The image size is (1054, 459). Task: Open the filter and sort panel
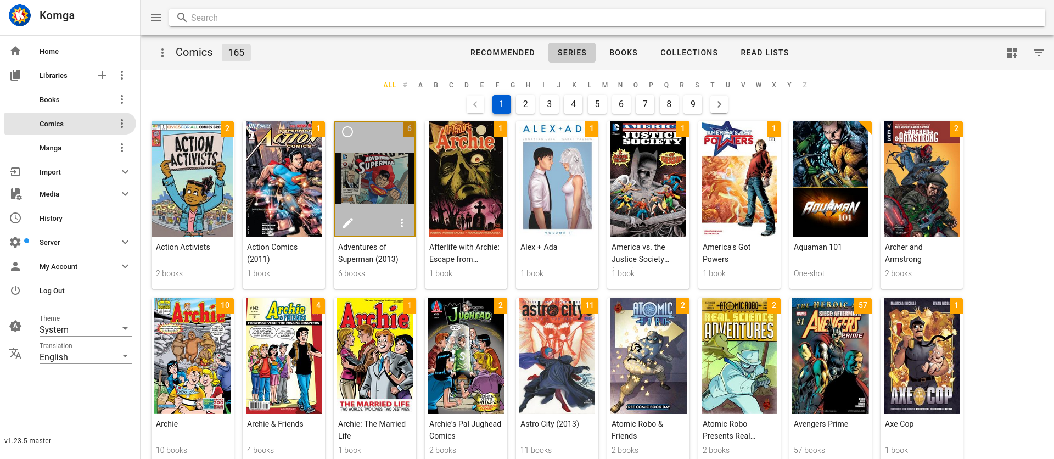pos(1039,53)
